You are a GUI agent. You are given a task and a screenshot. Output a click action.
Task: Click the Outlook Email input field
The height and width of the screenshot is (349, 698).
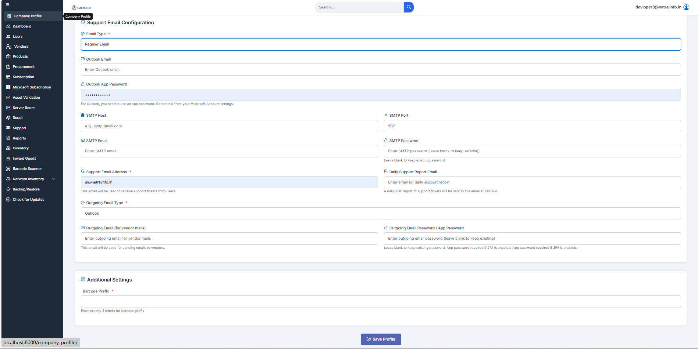pos(381,70)
